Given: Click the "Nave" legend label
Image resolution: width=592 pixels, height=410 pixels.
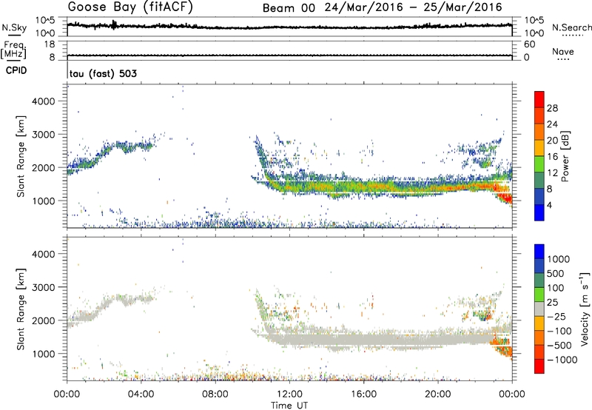Looking at the screenshot, I should coord(563,52).
